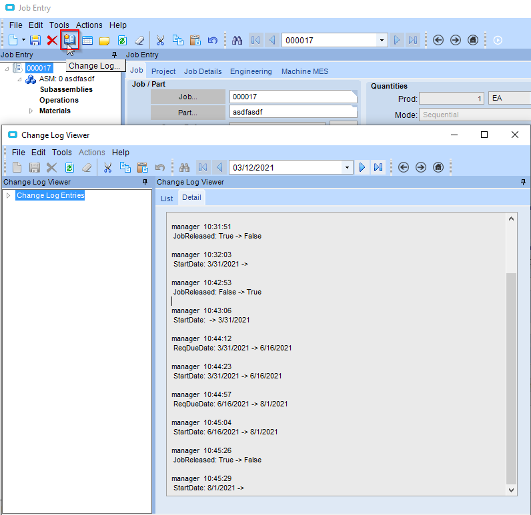Viewport: 531px width, 515px height.
Task: Click Refresh icon in Change Log Viewer toolbar
Action: pyautogui.click(x=69, y=167)
